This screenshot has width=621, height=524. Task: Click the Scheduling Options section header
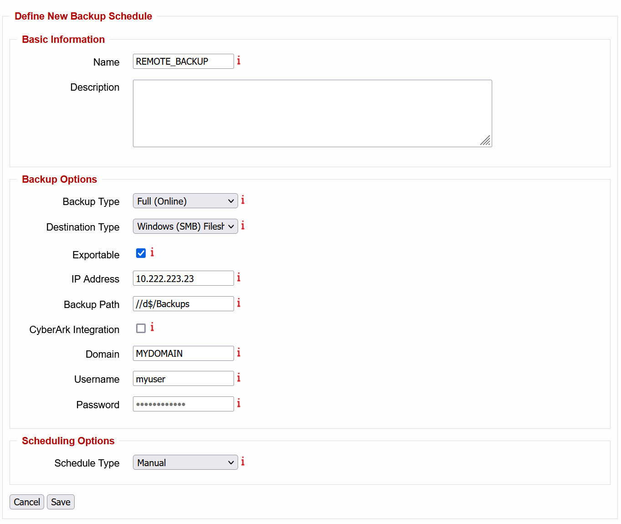click(68, 441)
